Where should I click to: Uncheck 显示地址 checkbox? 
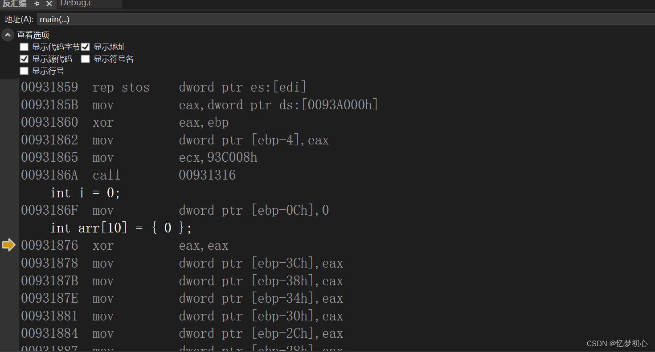pyautogui.click(x=86, y=47)
